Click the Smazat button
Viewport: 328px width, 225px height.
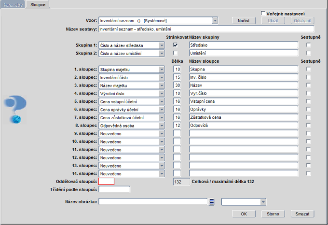pos(302,214)
